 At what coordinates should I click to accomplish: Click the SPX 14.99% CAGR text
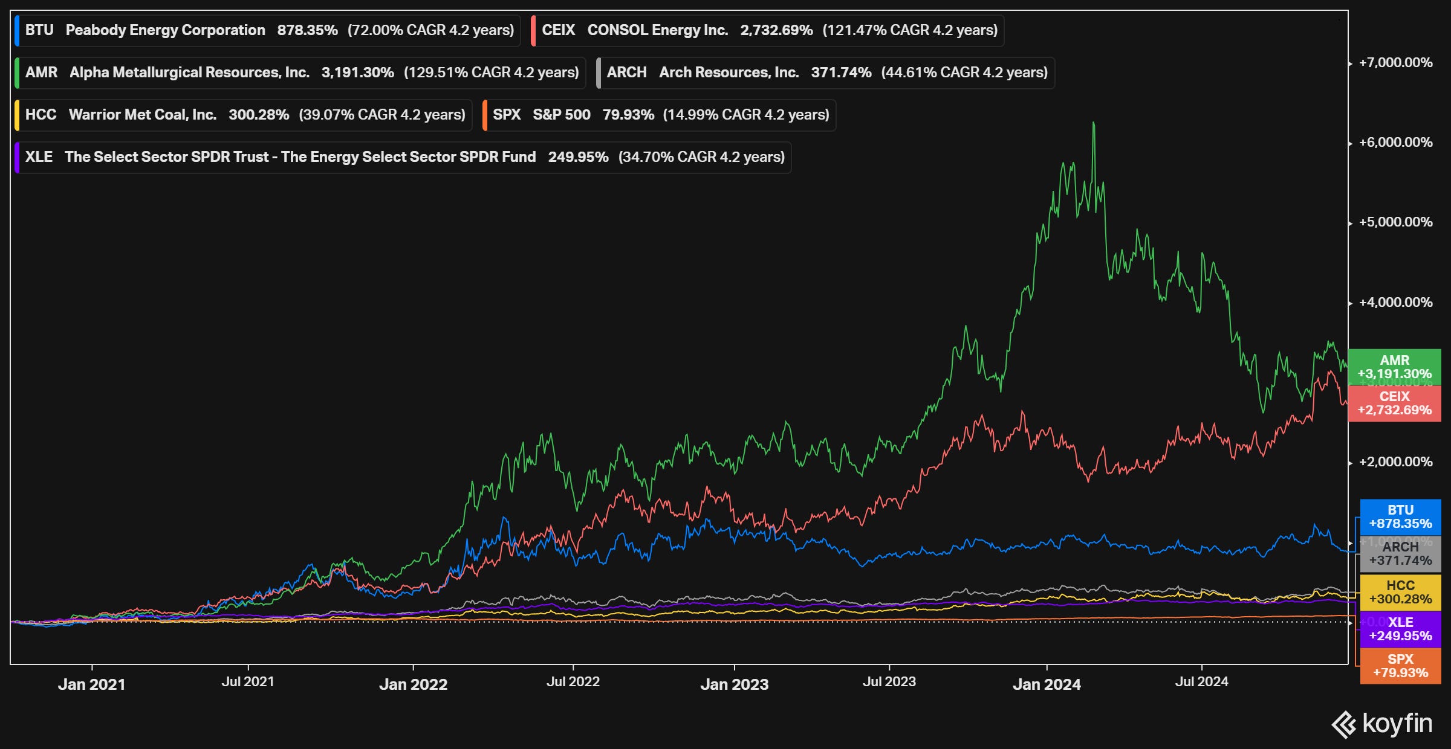click(x=746, y=115)
